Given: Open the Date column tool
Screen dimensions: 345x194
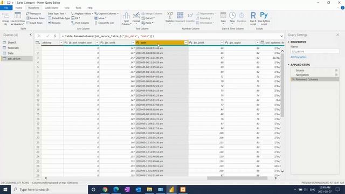Looking at the screenshot, I should [x=223, y=18].
